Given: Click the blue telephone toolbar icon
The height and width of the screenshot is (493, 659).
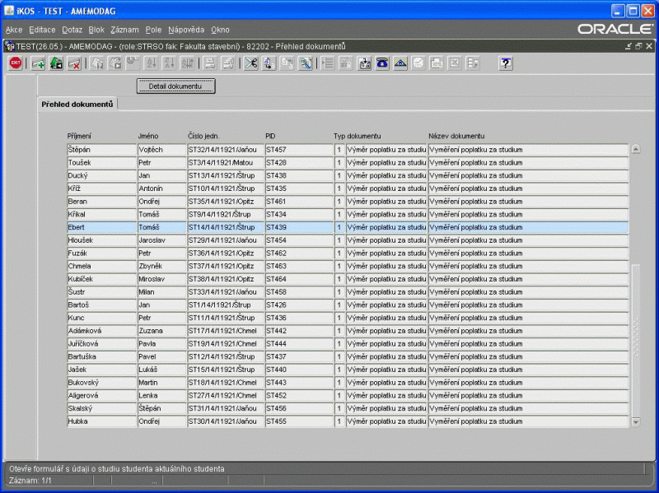Looking at the screenshot, I should (x=382, y=63).
